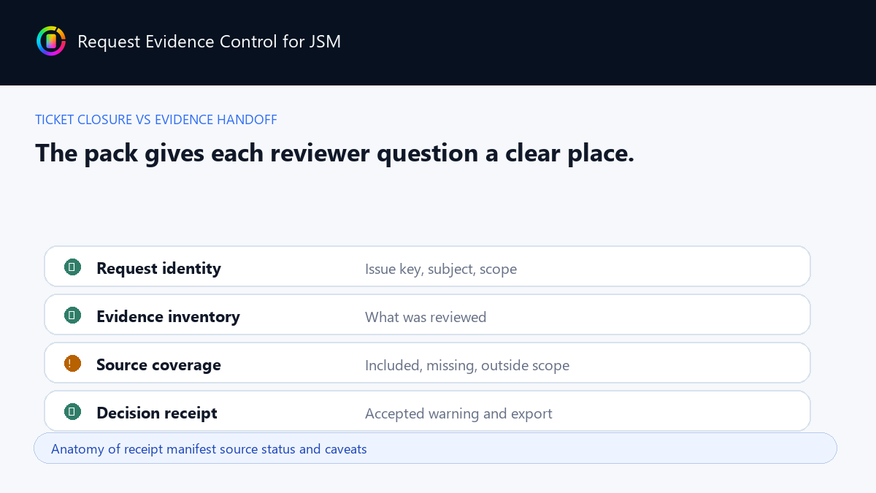
Task: Click the 'Anatomy of receipt manifest' caption
Action: point(209,448)
